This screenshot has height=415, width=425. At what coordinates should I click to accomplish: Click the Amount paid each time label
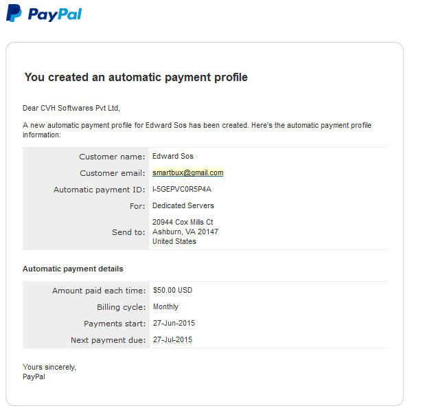click(x=99, y=291)
